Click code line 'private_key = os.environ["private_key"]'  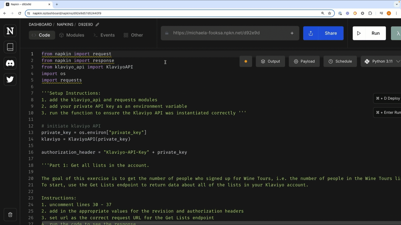pos(94,132)
